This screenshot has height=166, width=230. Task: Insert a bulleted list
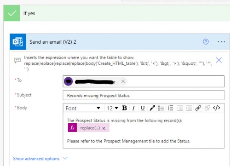pyautogui.click(x=161, y=108)
